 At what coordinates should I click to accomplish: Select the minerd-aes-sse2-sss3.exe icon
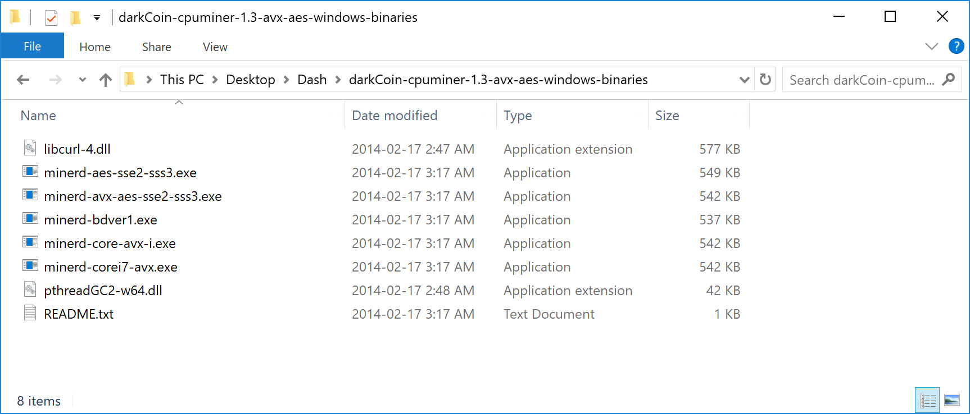click(30, 172)
